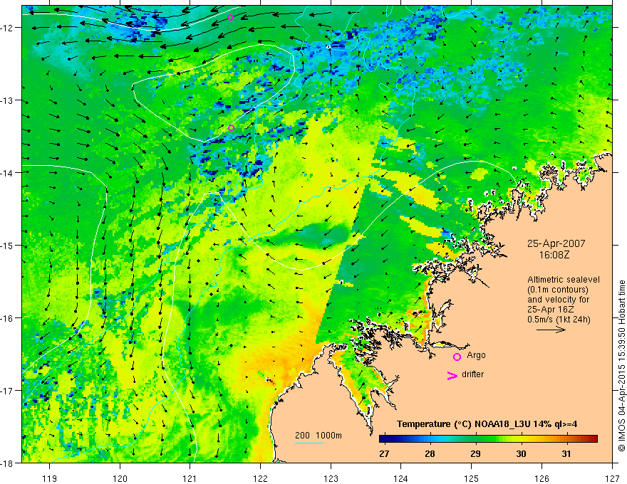Click the velocity scale reference arrow
The width and height of the screenshot is (627, 484).
pyautogui.click(x=551, y=330)
